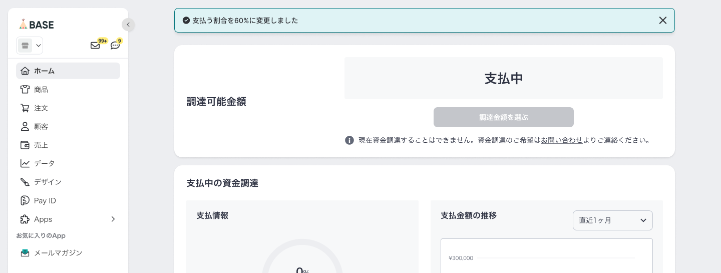Click the 売上 wallet icon
The height and width of the screenshot is (273, 721).
[x=25, y=145]
